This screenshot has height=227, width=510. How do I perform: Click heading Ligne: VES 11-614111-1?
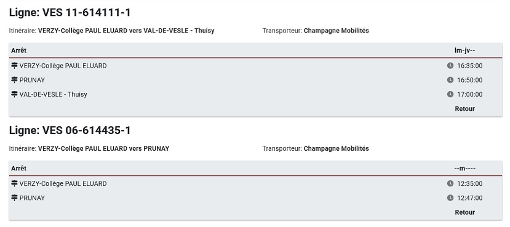pyautogui.click(x=70, y=13)
